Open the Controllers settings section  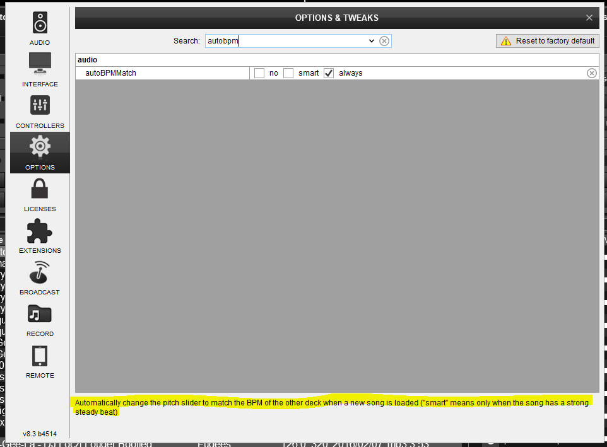pos(40,112)
